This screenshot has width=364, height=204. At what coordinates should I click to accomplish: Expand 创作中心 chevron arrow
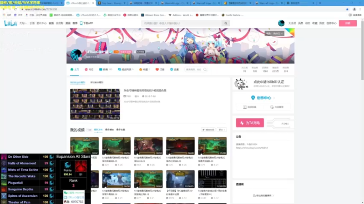pos(274,98)
